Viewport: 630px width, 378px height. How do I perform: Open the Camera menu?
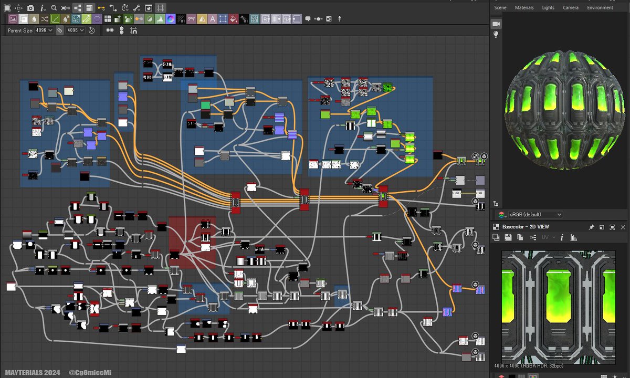(571, 7)
